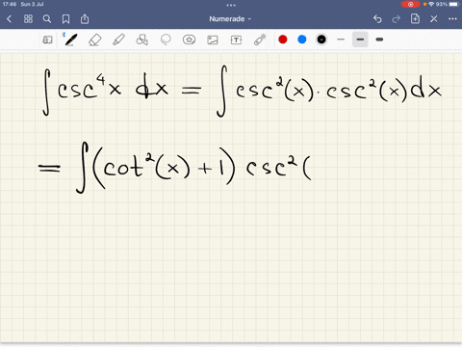Go back using the left chevron

click(x=9, y=19)
